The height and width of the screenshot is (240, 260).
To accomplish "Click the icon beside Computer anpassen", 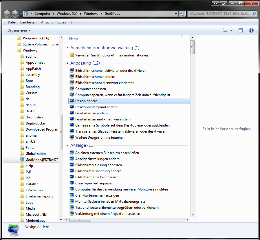I will [72, 89].
